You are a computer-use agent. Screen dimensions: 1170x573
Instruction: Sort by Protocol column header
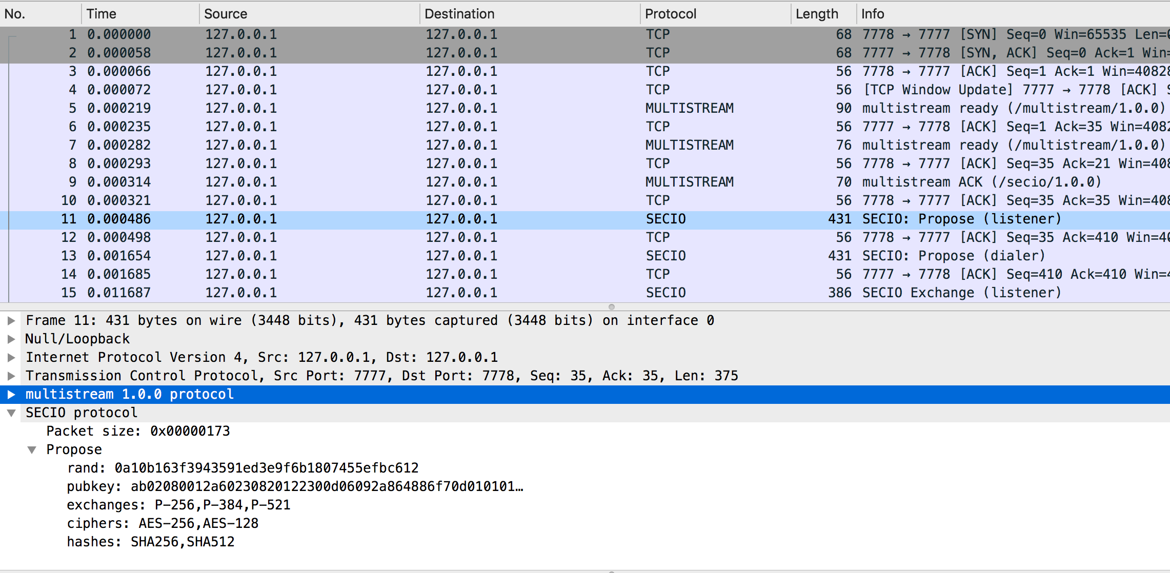(671, 14)
